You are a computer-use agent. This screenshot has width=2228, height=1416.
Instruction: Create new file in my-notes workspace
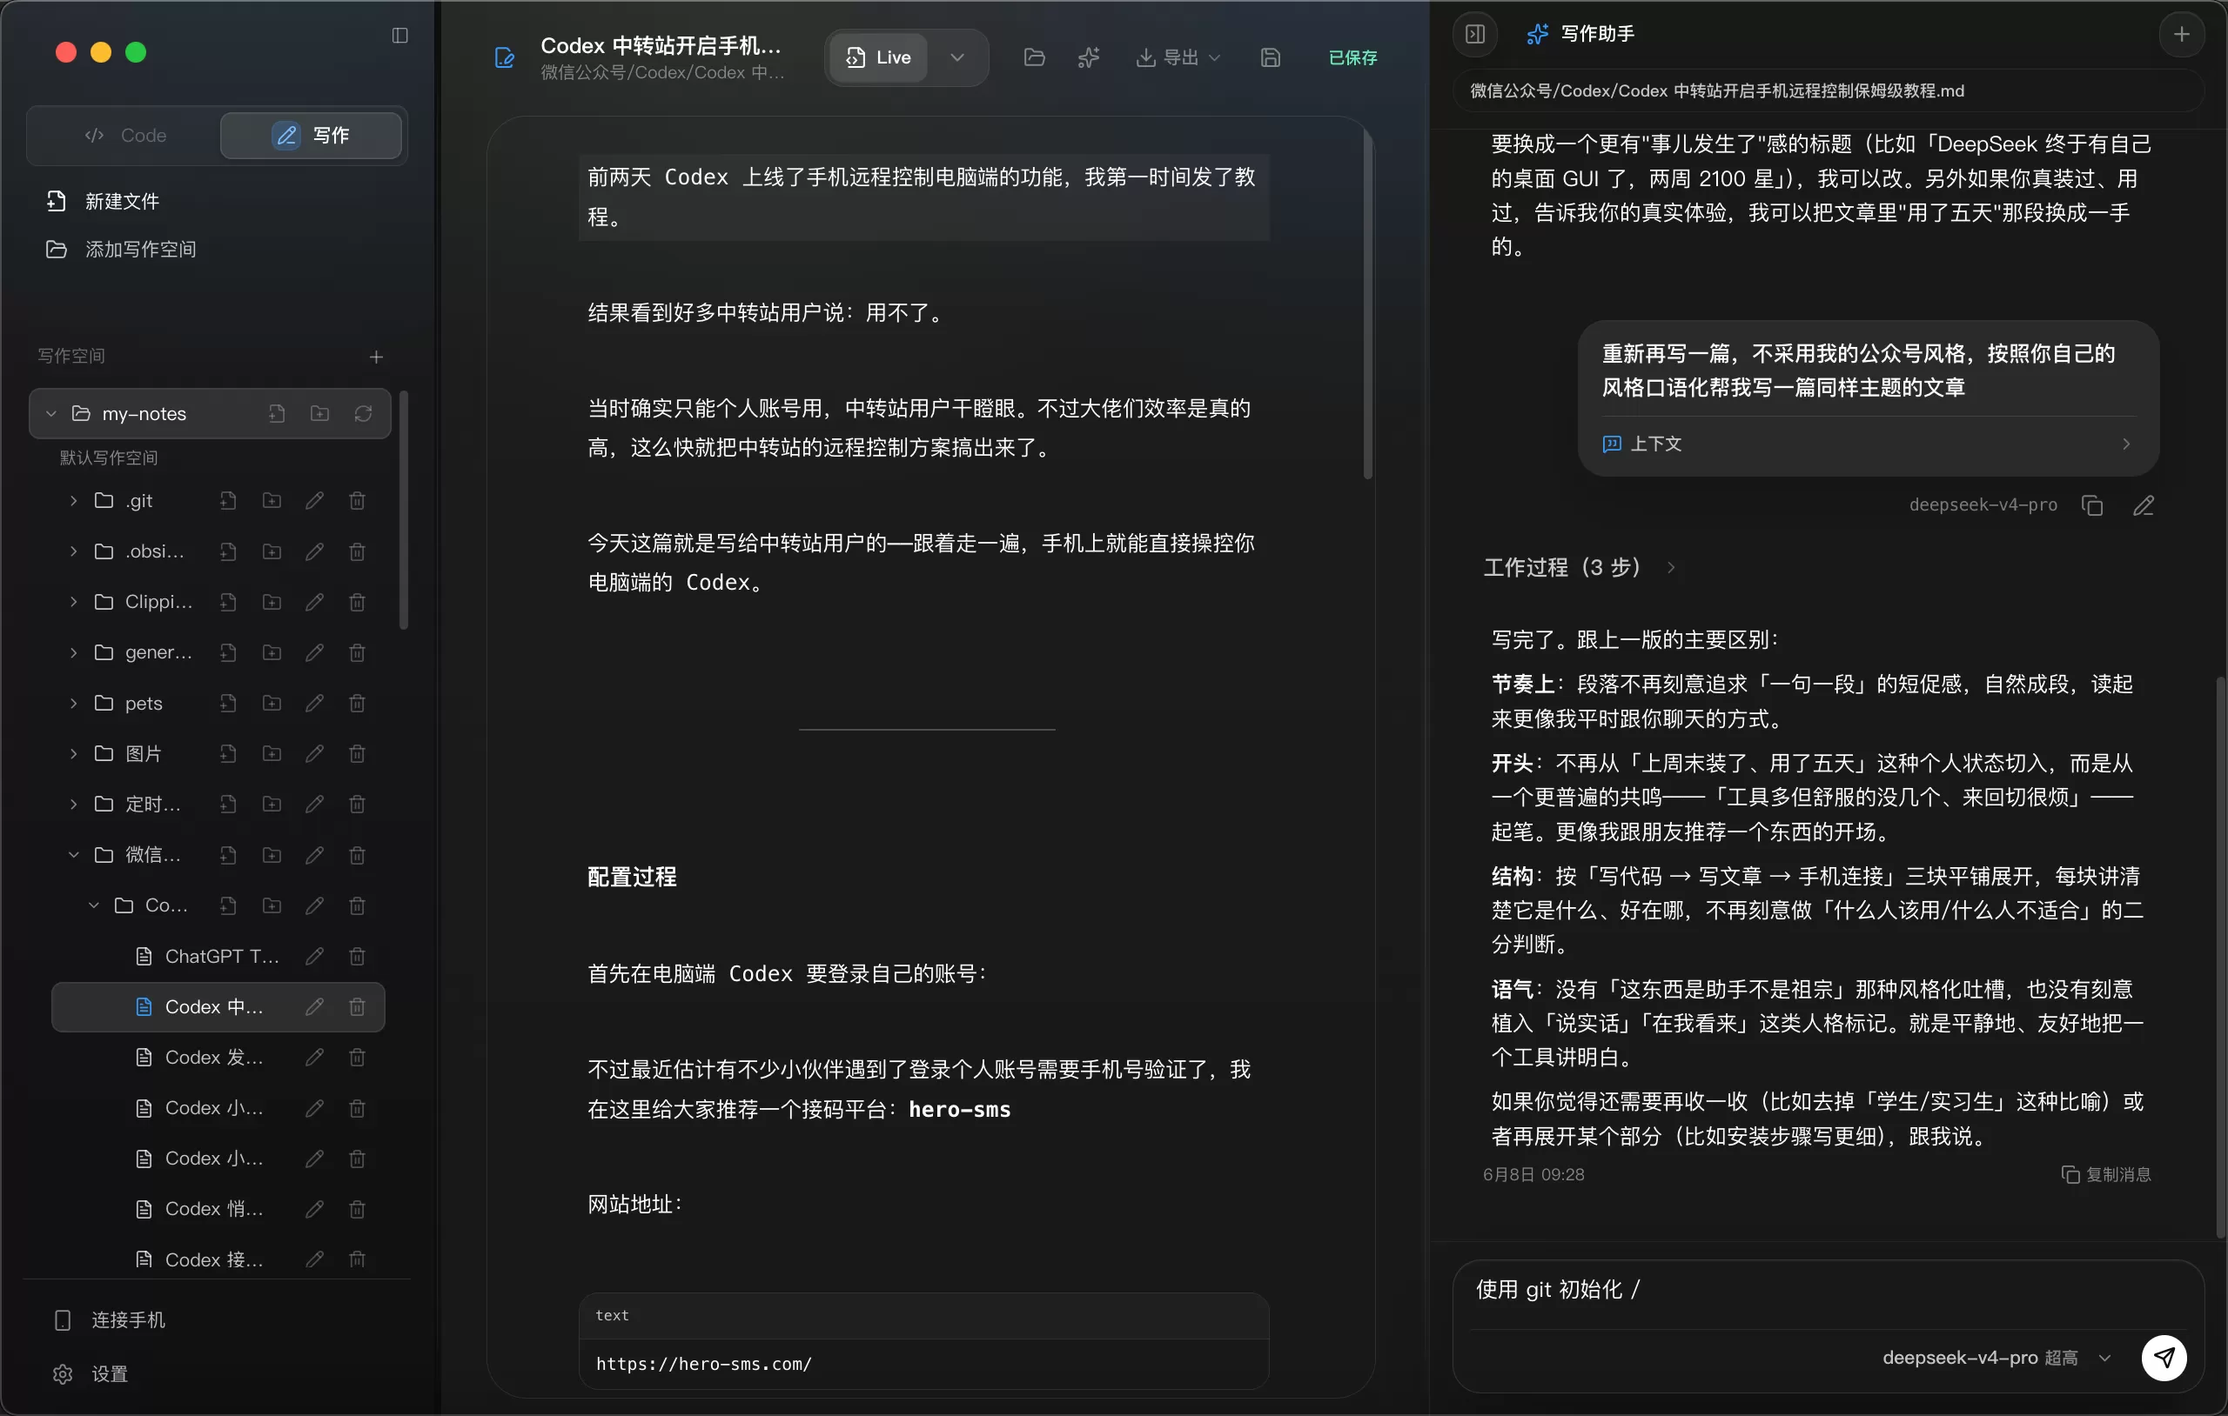tap(277, 413)
